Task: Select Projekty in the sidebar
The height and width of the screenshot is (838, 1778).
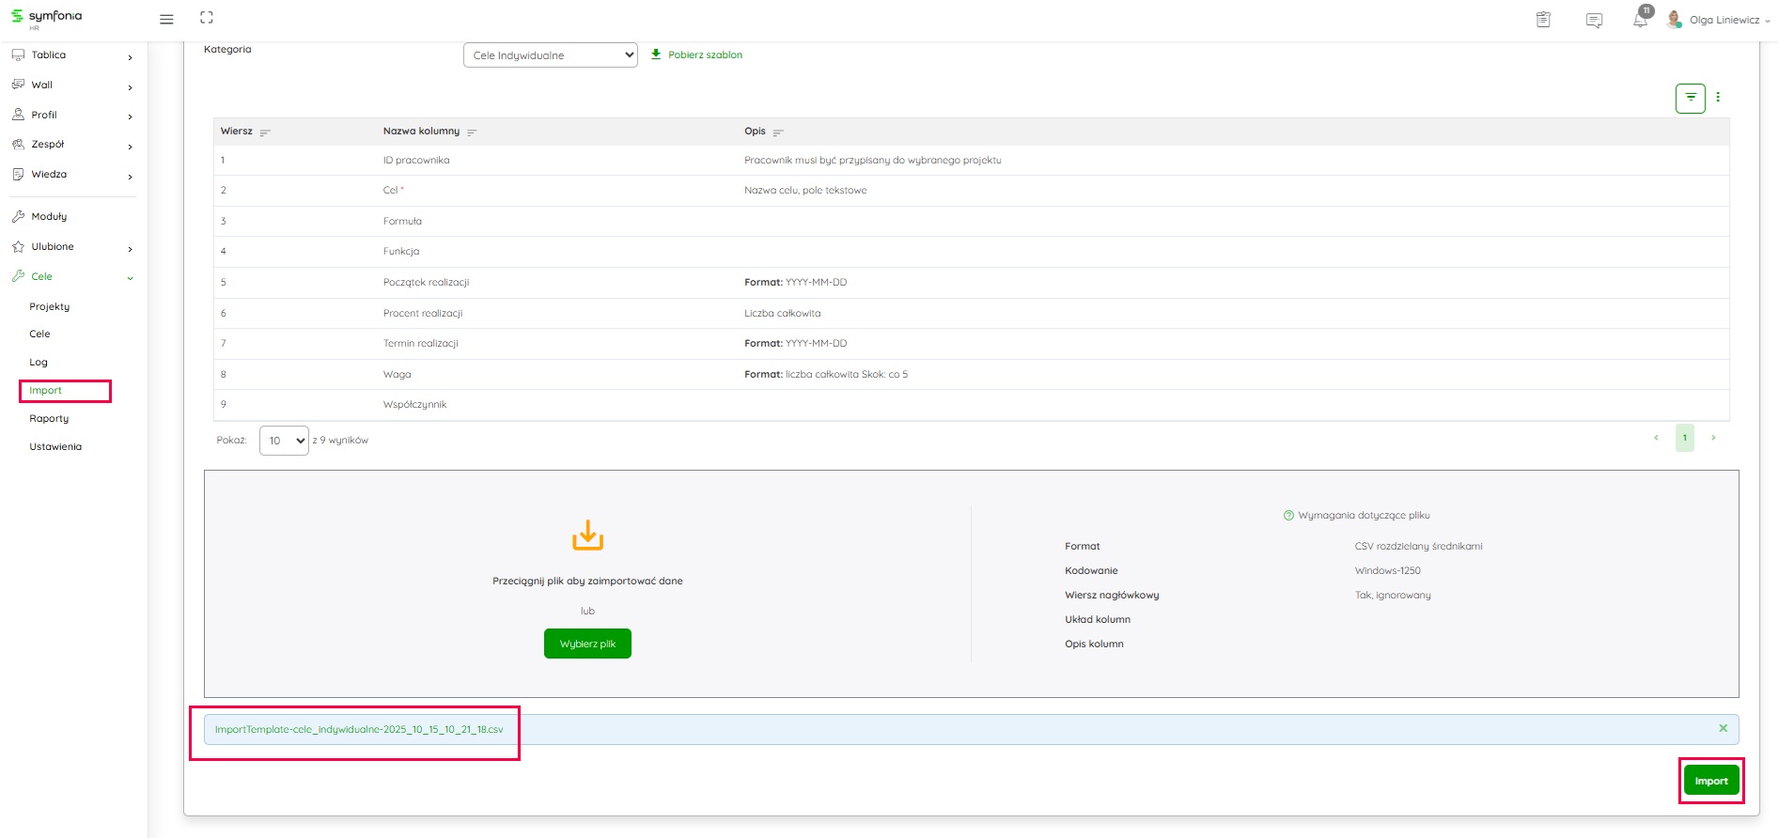Action: [50, 307]
